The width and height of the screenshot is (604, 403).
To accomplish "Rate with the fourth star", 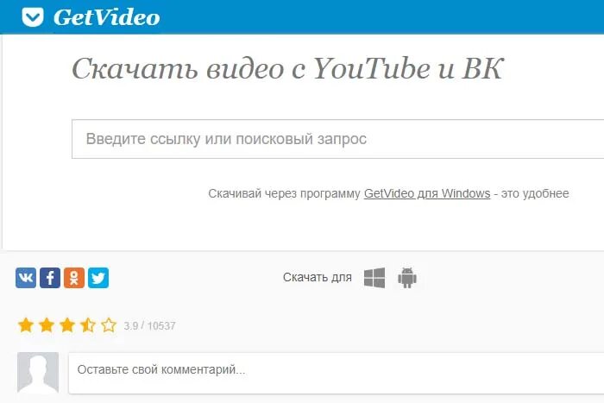I will click(88, 325).
